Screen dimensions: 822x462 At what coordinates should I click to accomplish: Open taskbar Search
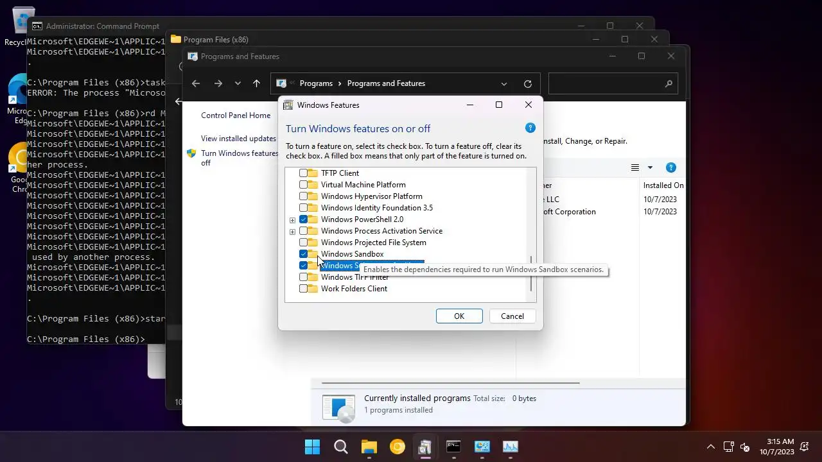[341, 447]
